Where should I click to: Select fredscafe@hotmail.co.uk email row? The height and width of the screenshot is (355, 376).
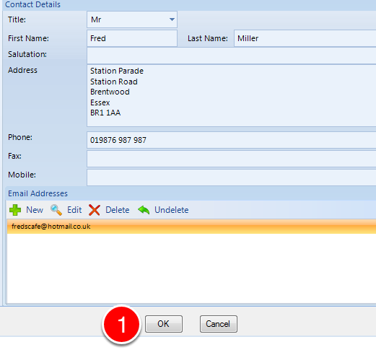tap(191, 227)
